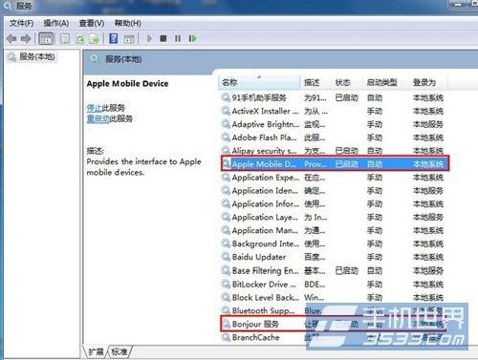Click the Refresh toolbar icon
478x360 pixels.
pyautogui.click(x=80, y=39)
